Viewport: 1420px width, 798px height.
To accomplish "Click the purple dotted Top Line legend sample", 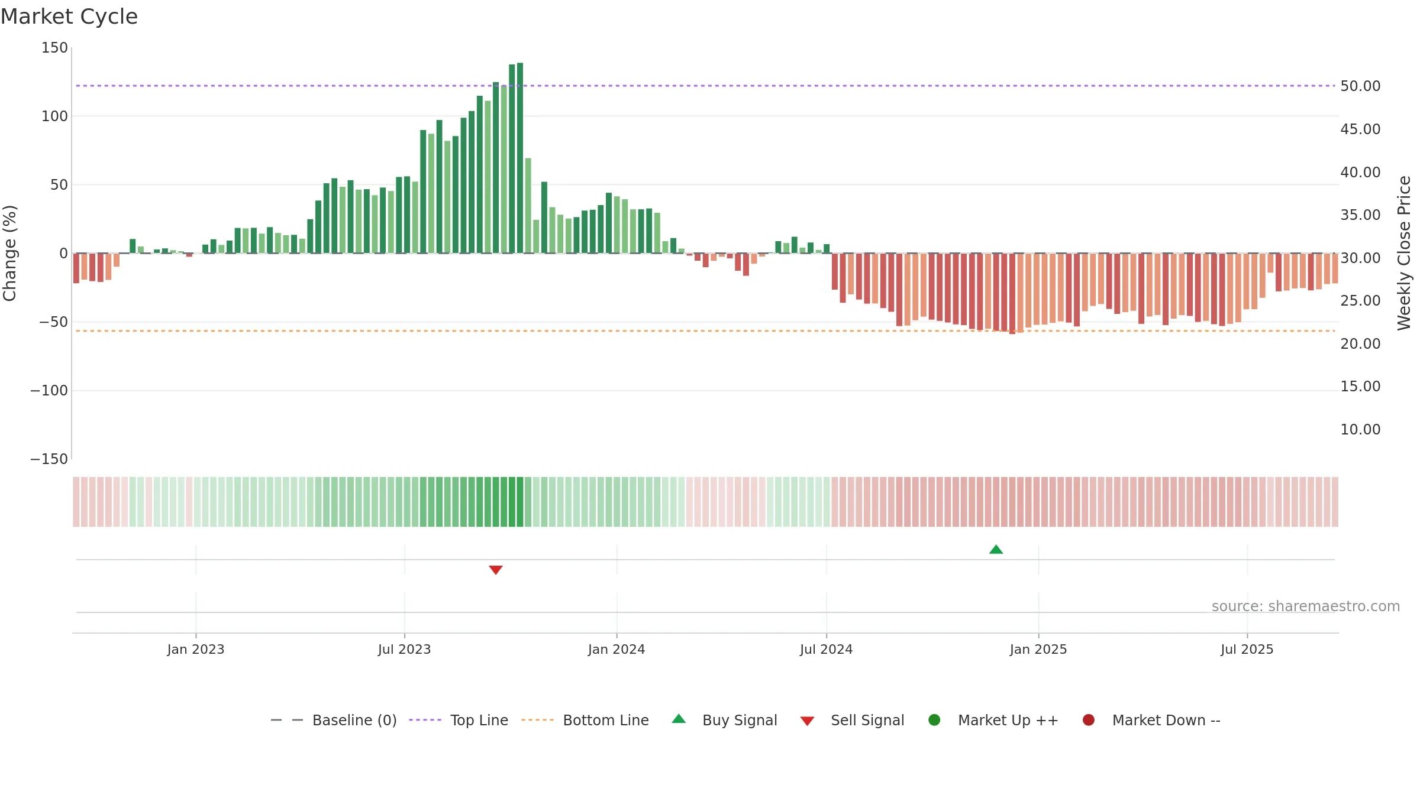I will pos(425,720).
